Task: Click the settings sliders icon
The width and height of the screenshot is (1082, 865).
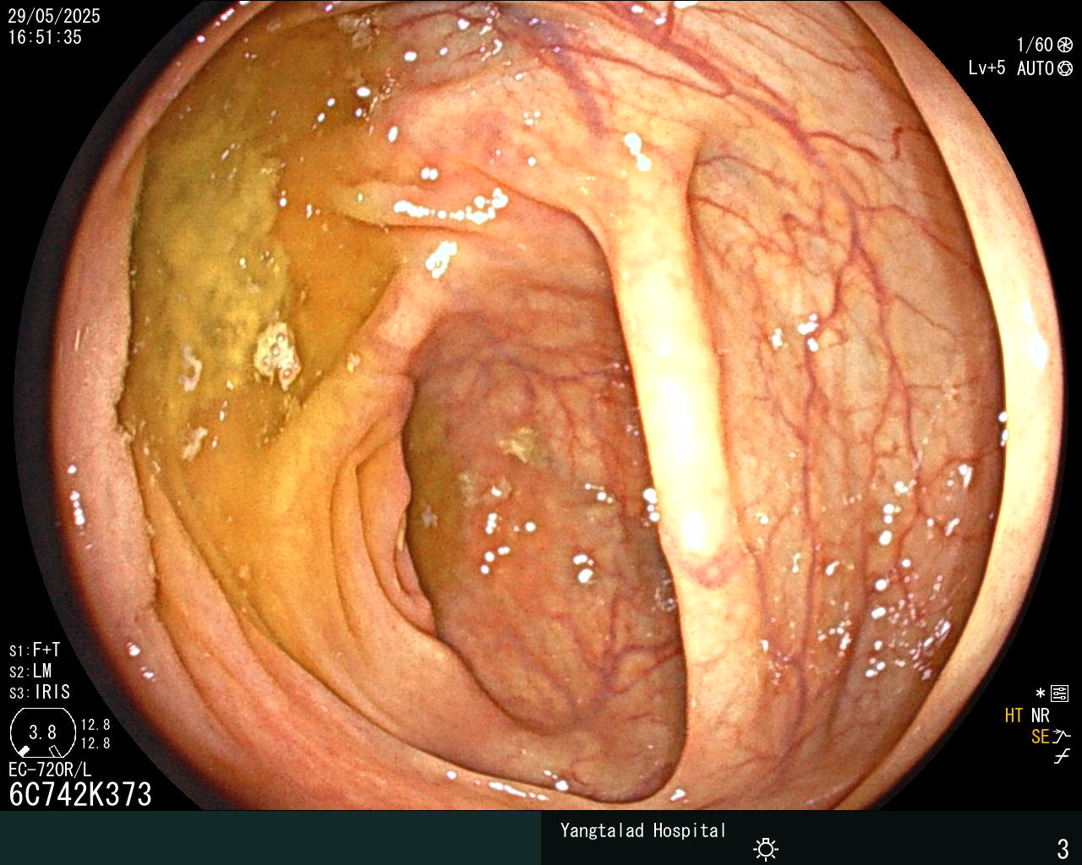Action: [x=1059, y=694]
